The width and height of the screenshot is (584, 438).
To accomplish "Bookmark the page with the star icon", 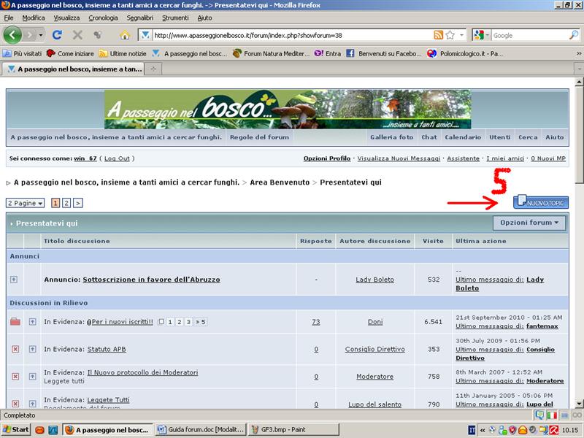I will (450, 35).
